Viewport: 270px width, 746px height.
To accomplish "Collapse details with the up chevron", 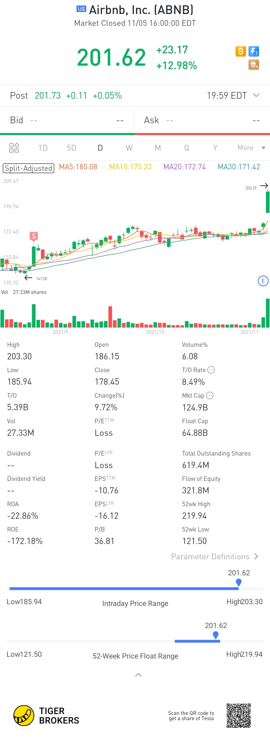I will pos(138,675).
